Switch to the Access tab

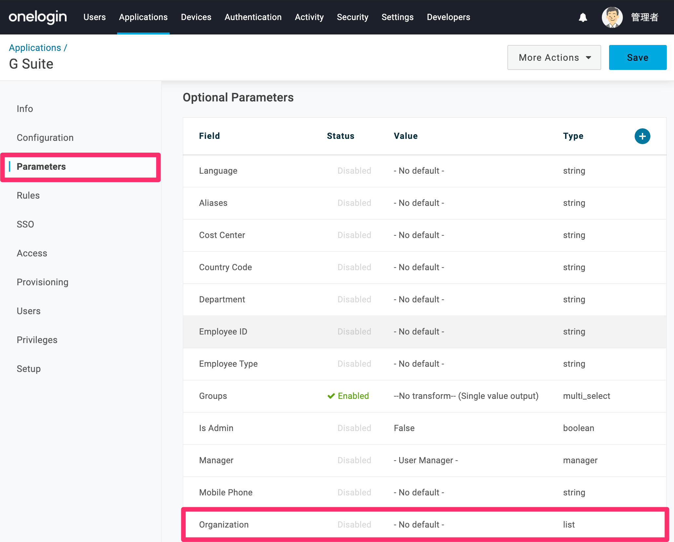tap(32, 253)
